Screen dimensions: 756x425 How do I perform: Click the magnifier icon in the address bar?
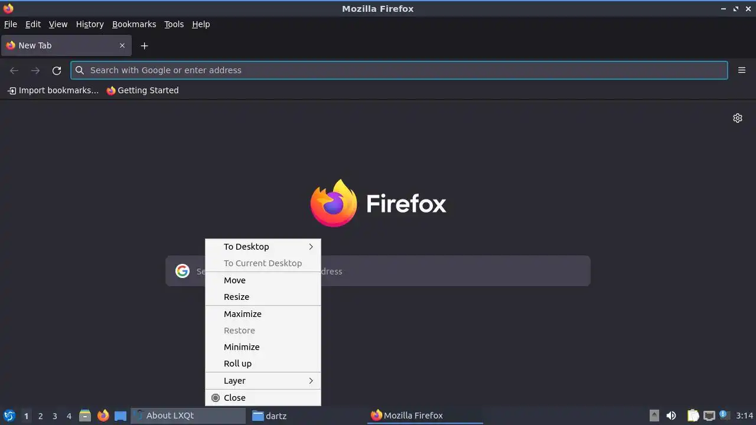coord(80,70)
